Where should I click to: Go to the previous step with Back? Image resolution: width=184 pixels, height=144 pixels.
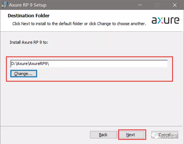pos(103,135)
